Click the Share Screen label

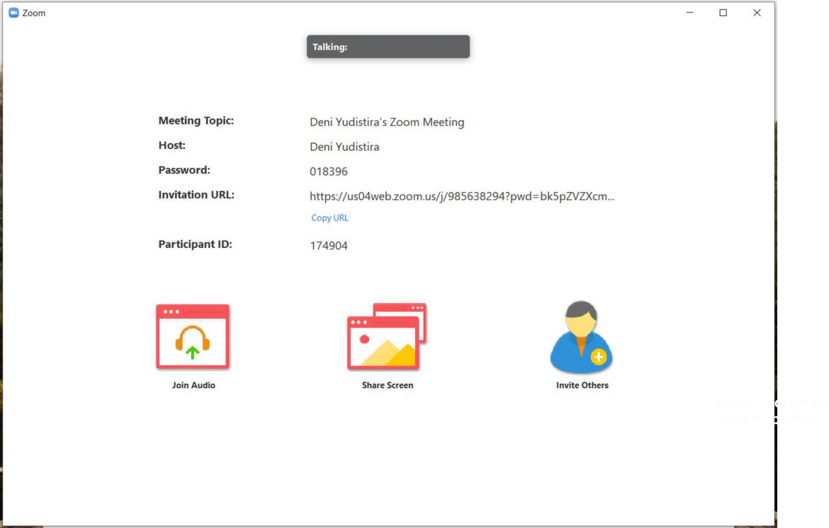[x=388, y=385]
